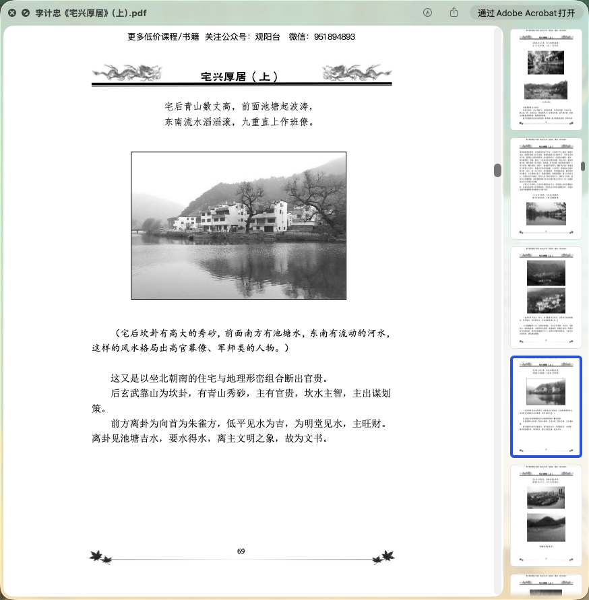Image resolution: width=589 pixels, height=600 pixels.
Task: Click the blue-highlighted current page thumbnail
Action: pos(545,406)
